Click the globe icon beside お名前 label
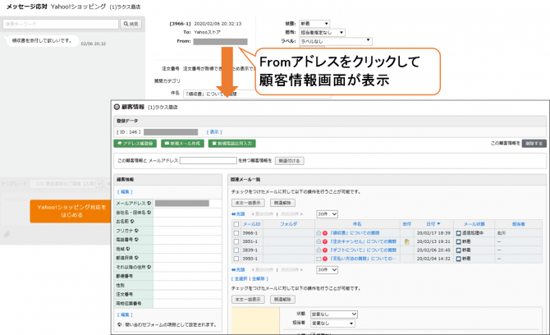Viewport: 550px width, 335px height. (132, 222)
